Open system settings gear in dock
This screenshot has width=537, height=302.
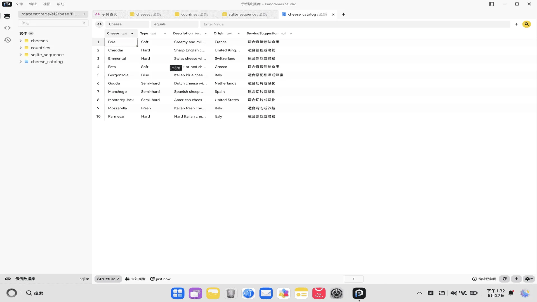click(336, 293)
